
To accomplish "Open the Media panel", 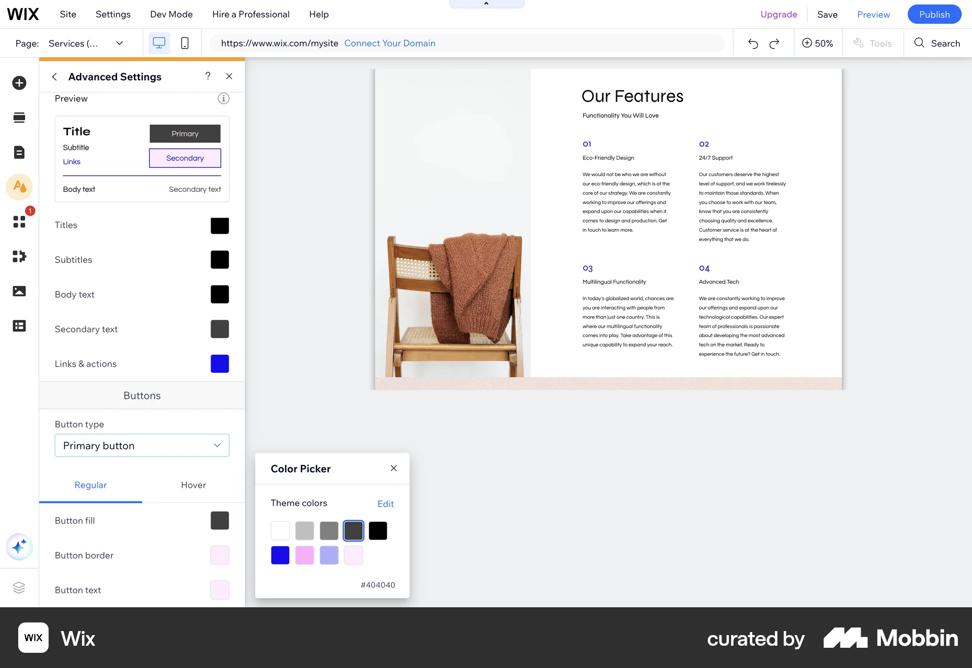I will [19, 291].
